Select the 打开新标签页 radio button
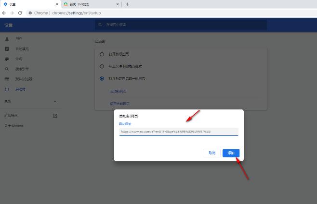Screen dimensions: 317x204 tap(102, 54)
